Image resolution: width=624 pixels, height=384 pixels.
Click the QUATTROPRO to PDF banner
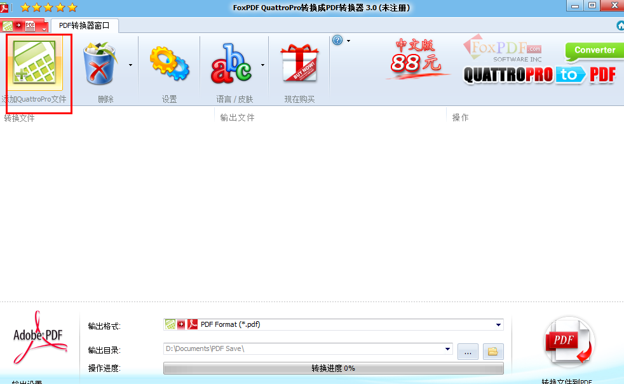coord(539,75)
